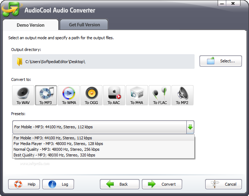Select the To MP2 speaker icon
Image resolution: width=249 pixels, height=196 pixels.
click(182, 95)
